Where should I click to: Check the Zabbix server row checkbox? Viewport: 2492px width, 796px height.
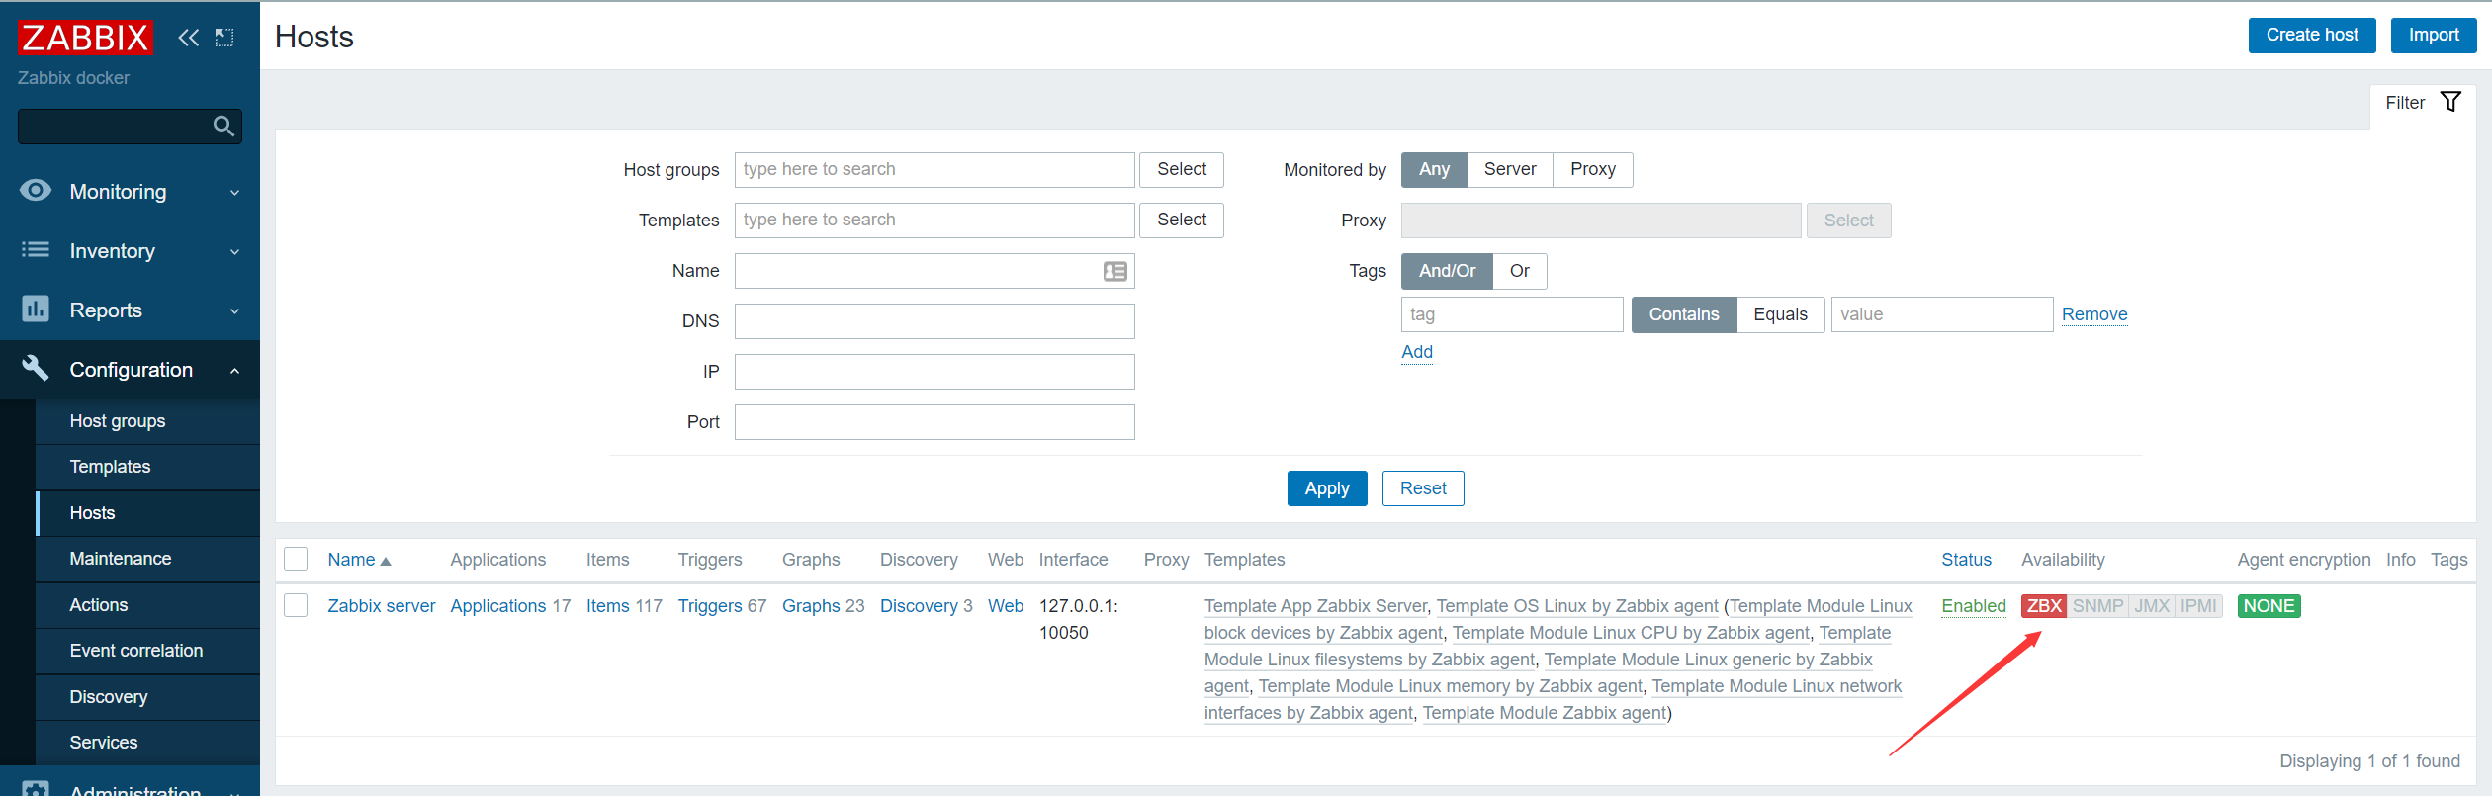[x=296, y=605]
